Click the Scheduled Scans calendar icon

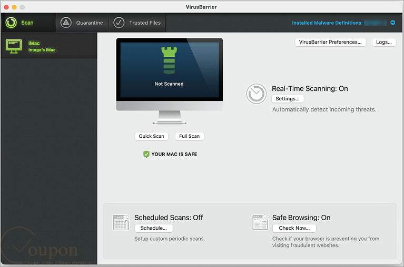click(x=121, y=222)
